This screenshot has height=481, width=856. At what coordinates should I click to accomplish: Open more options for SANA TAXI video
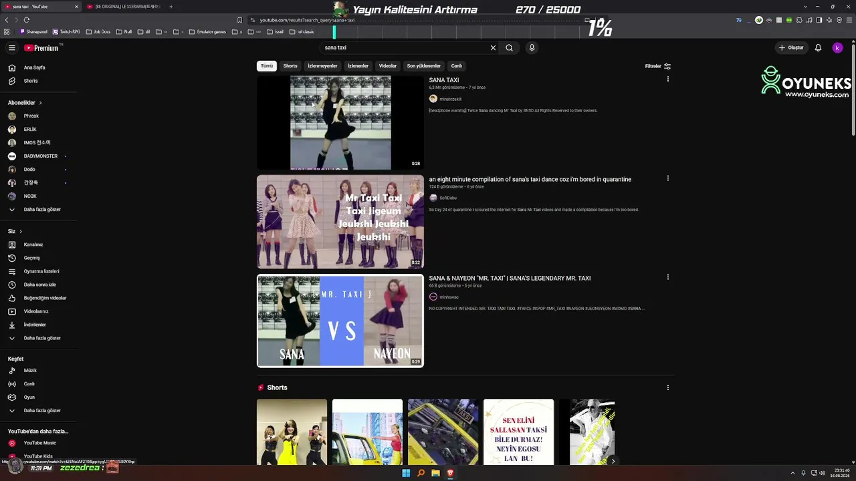click(x=667, y=79)
